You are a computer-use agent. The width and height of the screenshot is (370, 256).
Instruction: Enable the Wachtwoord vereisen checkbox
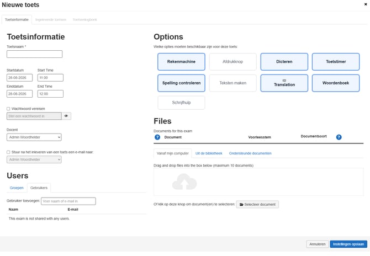tap(8, 109)
